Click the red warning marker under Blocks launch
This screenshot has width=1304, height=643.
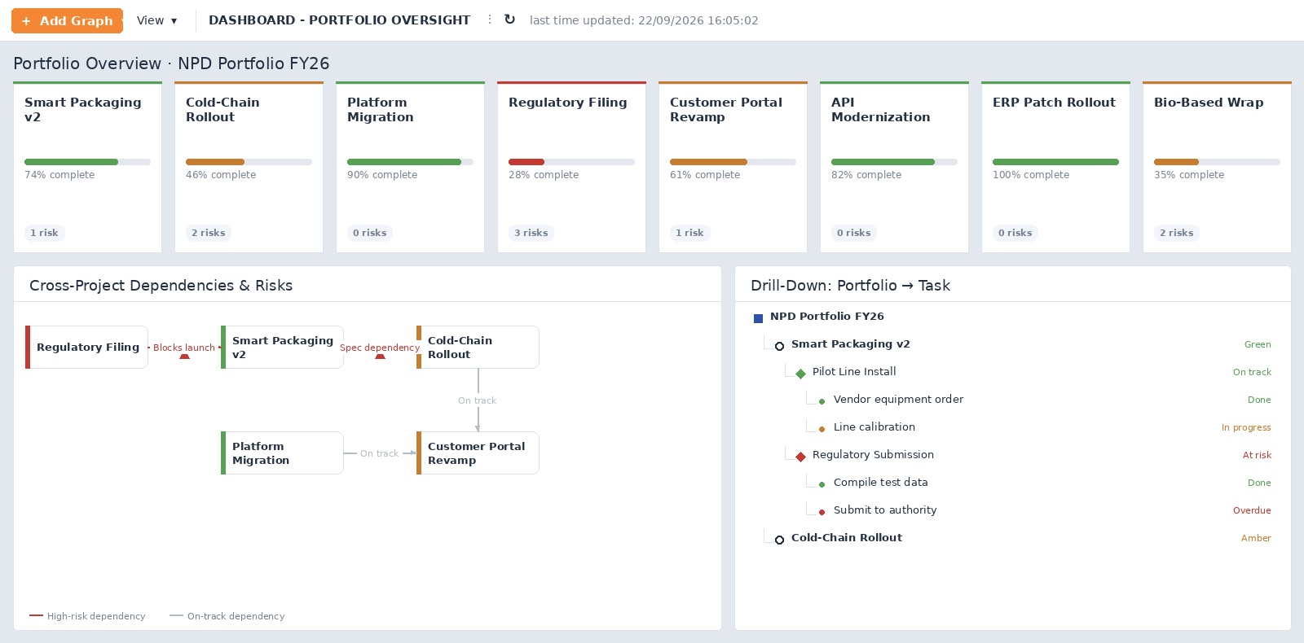184,356
